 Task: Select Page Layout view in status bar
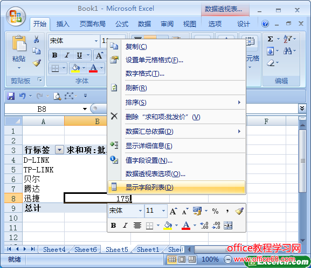coord(182,259)
